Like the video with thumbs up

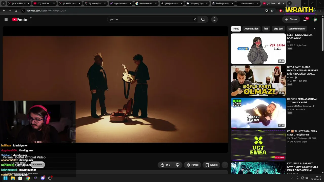(165, 165)
